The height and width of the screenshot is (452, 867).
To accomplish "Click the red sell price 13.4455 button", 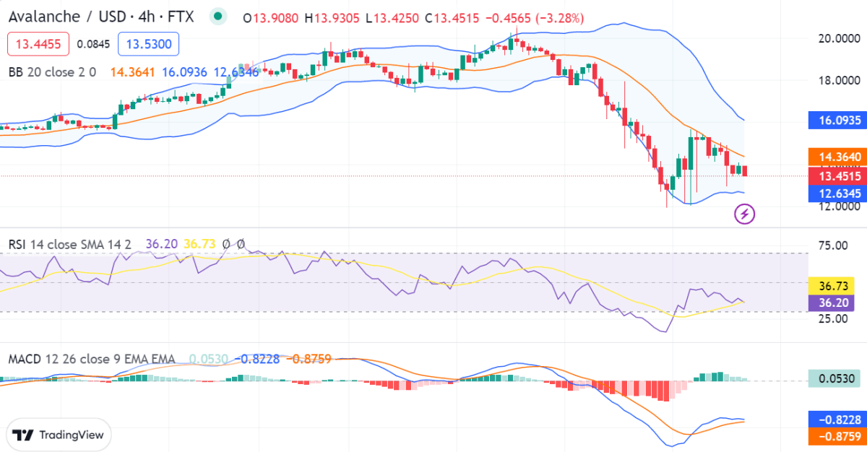I will (x=38, y=45).
